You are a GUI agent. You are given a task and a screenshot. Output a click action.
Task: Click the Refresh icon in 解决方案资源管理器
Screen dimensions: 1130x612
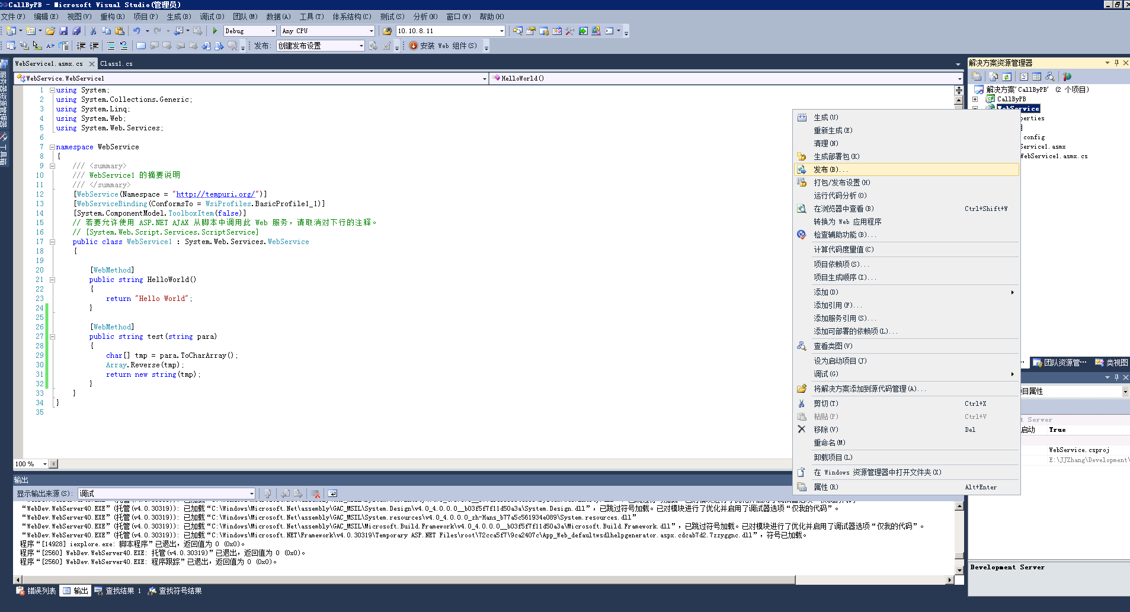[x=1007, y=76]
